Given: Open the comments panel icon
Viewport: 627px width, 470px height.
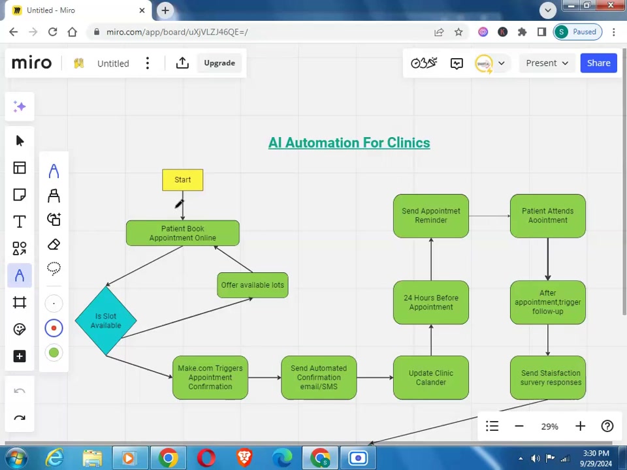Looking at the screenshot, I should (457, 63).
